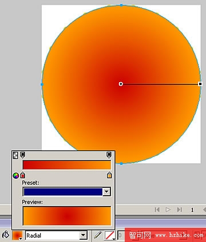Image resolution: width=206 pixels, height=242 pixels.
Task: Go to first frame playback button
Action: 157,209
